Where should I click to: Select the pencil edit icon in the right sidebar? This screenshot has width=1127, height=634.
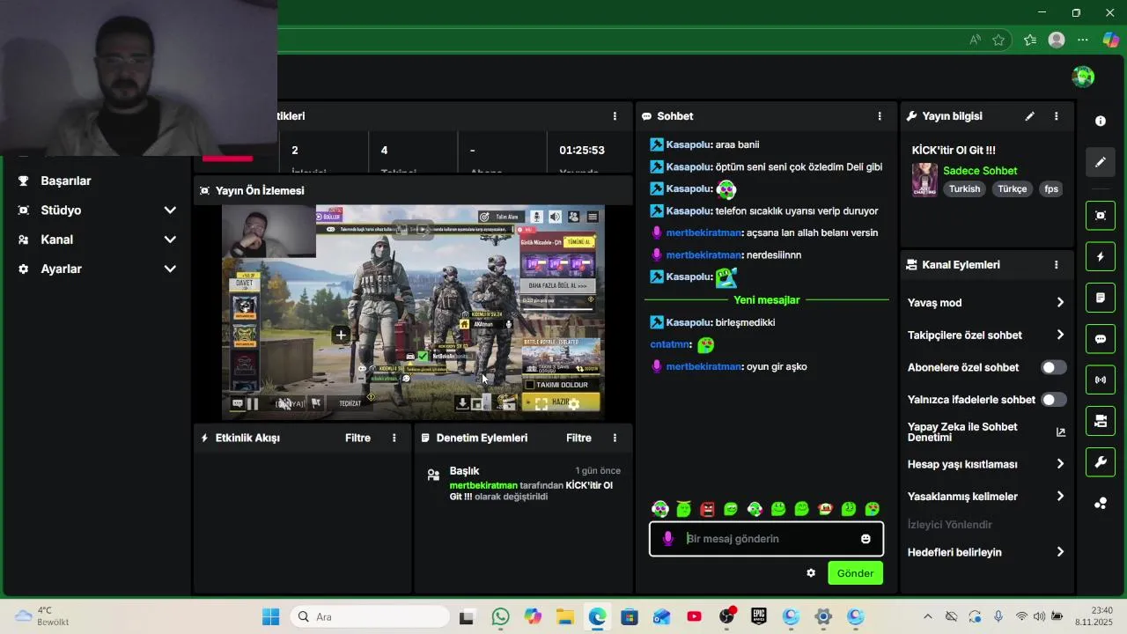[1101, 162]
